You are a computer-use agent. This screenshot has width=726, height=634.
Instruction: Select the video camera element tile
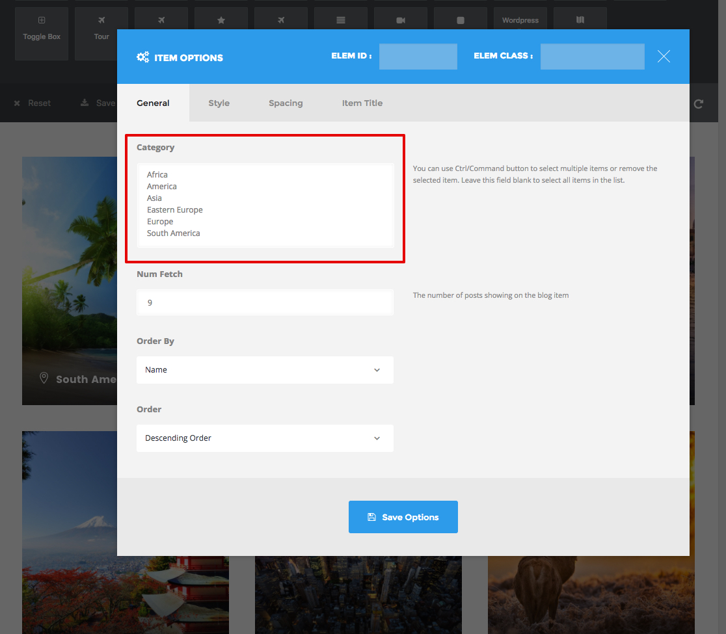(x=401, y=20)
